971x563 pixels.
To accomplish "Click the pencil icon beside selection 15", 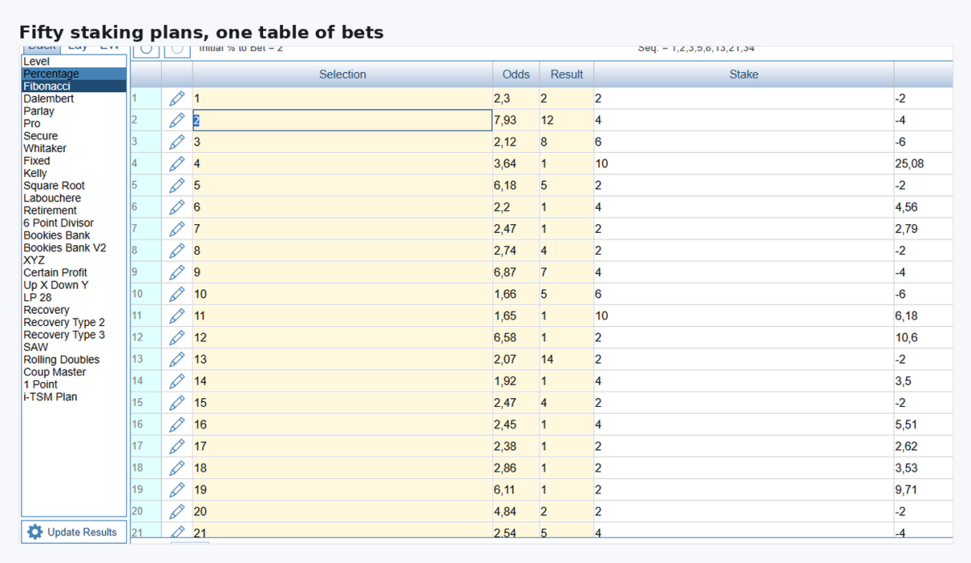I will click(177, 403).
